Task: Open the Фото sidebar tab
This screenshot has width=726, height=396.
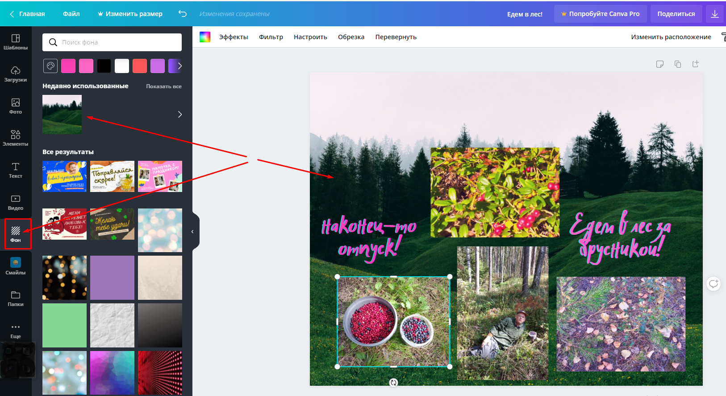Action: (x=16, y=106)
